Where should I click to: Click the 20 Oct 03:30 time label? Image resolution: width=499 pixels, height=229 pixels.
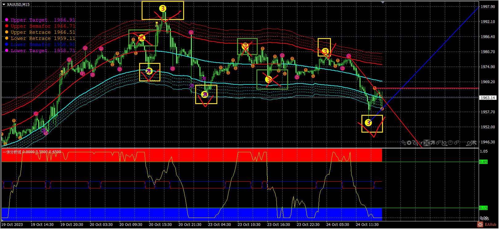[x=101, y=225]
